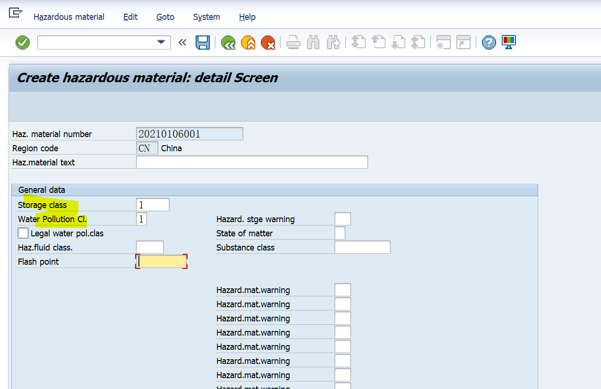This screenshot has height=389, width=601.
Task: Click the 'Storage class' label
Action: point(43,205)
